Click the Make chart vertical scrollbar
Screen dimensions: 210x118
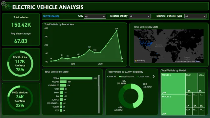click(99, 94)
